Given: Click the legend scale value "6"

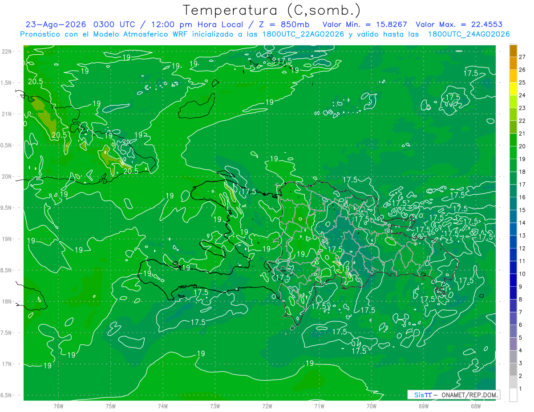Looking at the screenshot, I should pyautogui.click(x=521, y=325).
